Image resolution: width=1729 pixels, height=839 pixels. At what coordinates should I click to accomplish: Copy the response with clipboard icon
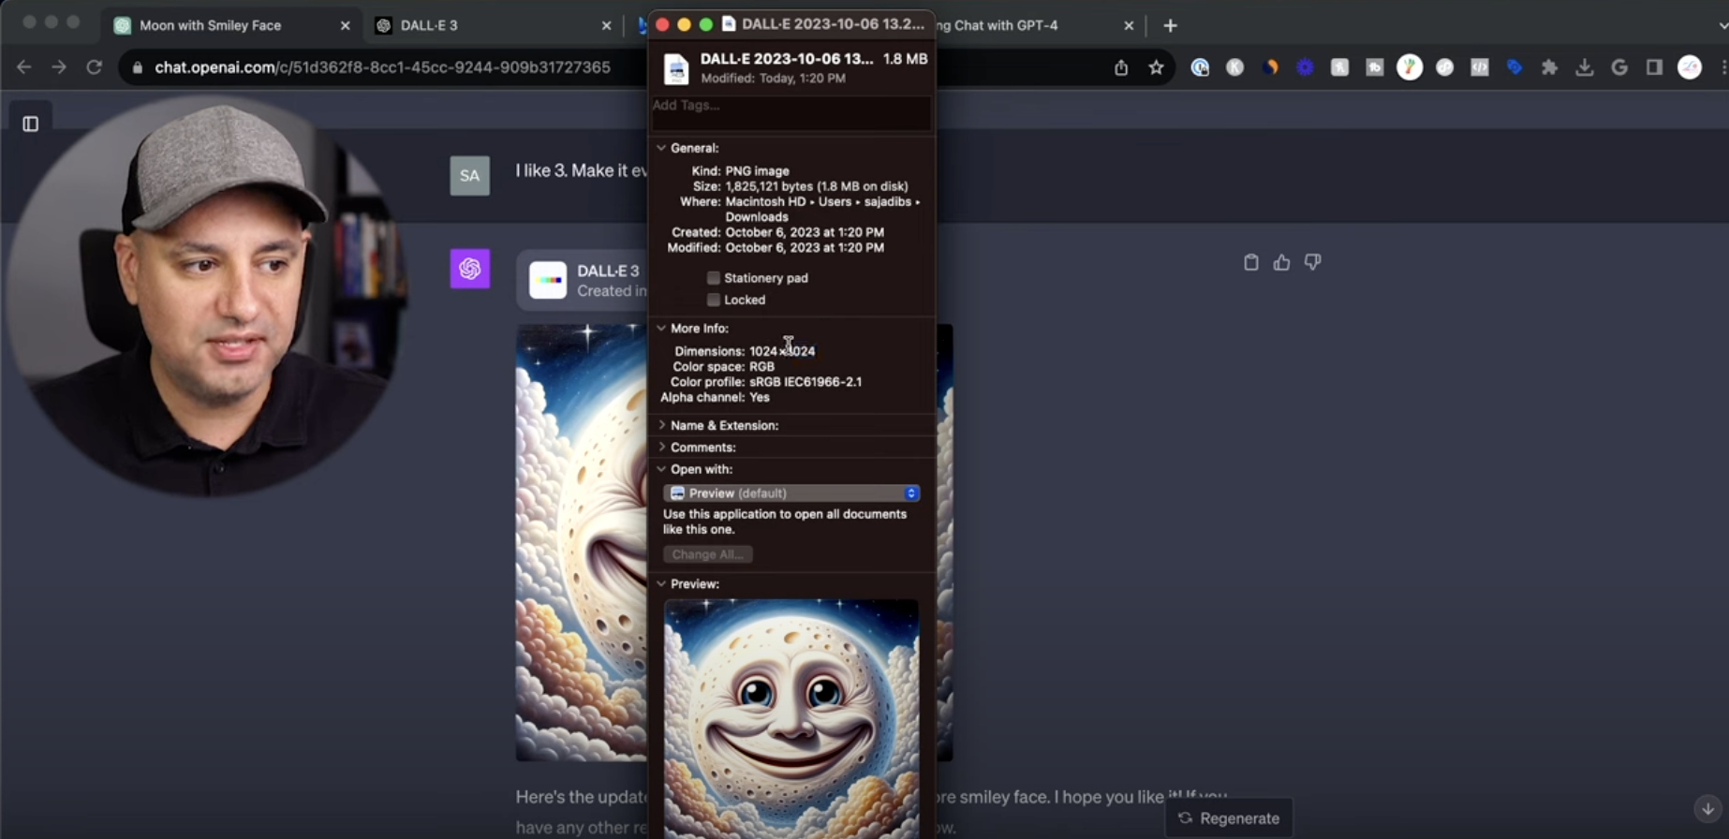1250,263
